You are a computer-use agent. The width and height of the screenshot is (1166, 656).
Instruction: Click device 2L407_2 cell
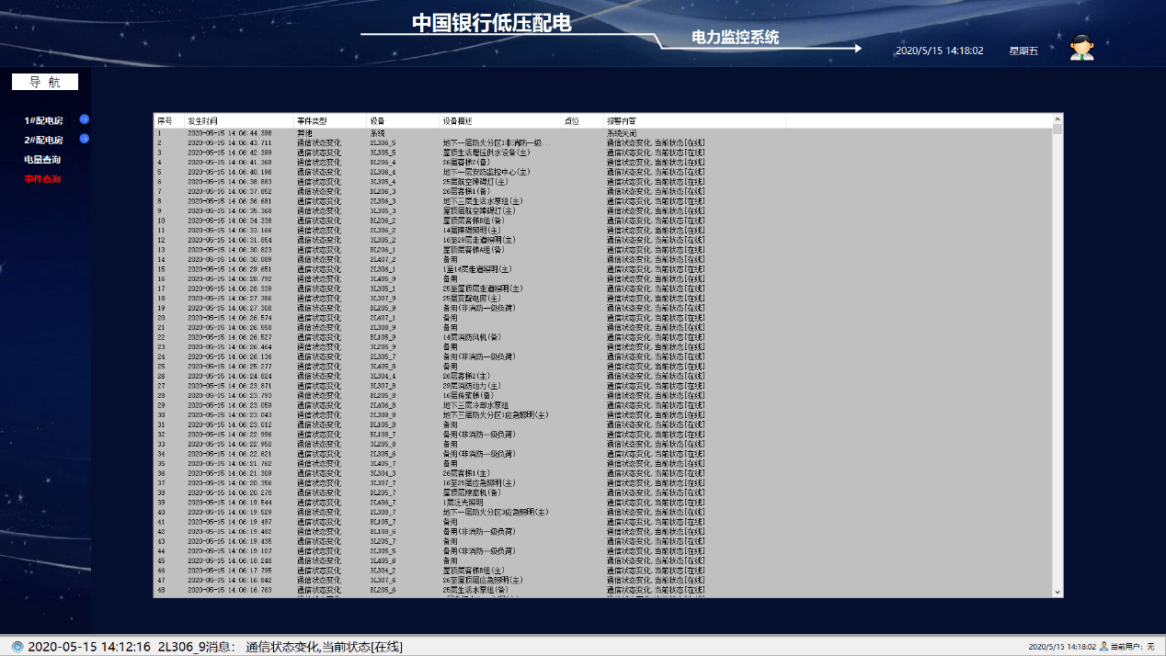pyautogui.click(x=383, y=259)
